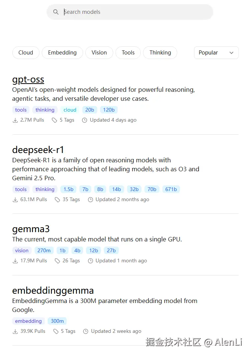Image resolution: width=251 pixels, height=356 pixels.
Task: Enable the Embedding filter chip
Action: 62,53
